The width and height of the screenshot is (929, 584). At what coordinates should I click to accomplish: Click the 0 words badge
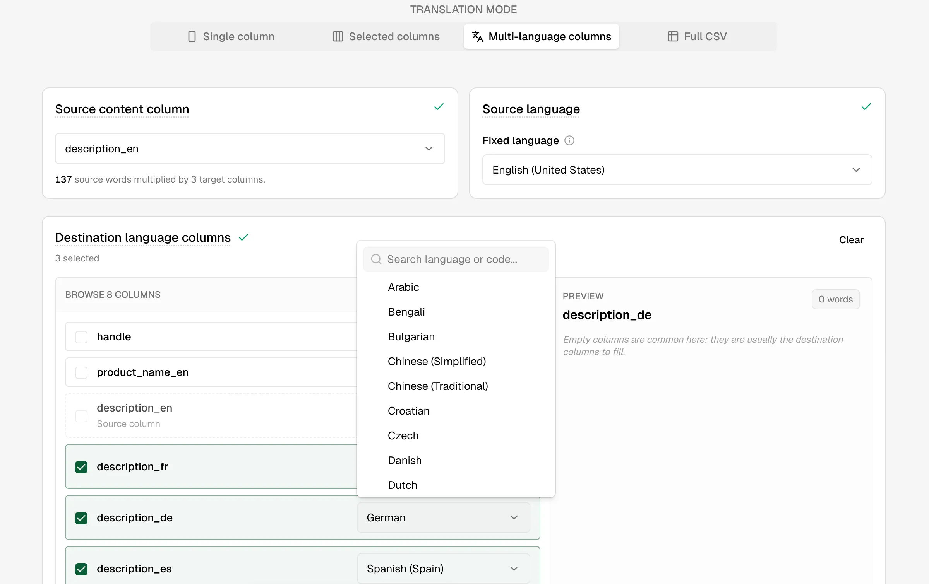pyautogui.click(x=835, y=299)
